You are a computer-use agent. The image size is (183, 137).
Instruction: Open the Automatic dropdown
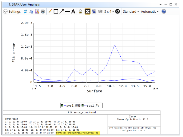click(x=150, y=12)
